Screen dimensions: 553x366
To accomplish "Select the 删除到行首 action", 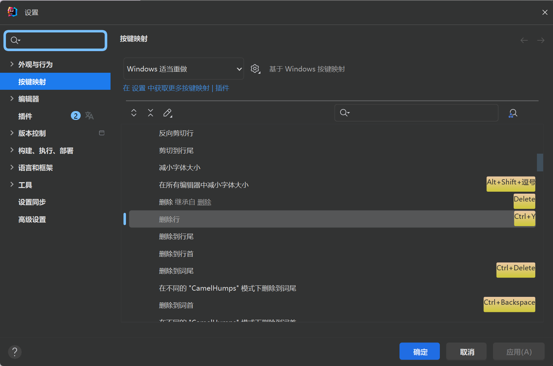I will pyautogui.click(x=176, y=254).
